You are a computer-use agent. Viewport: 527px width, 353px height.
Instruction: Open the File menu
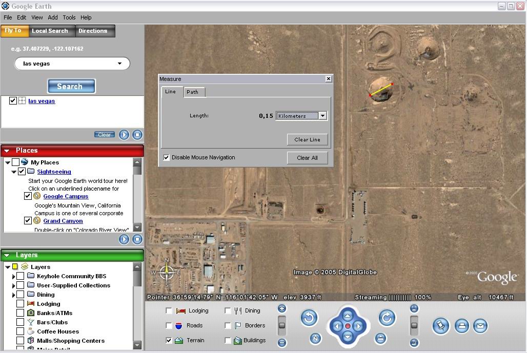8,17
